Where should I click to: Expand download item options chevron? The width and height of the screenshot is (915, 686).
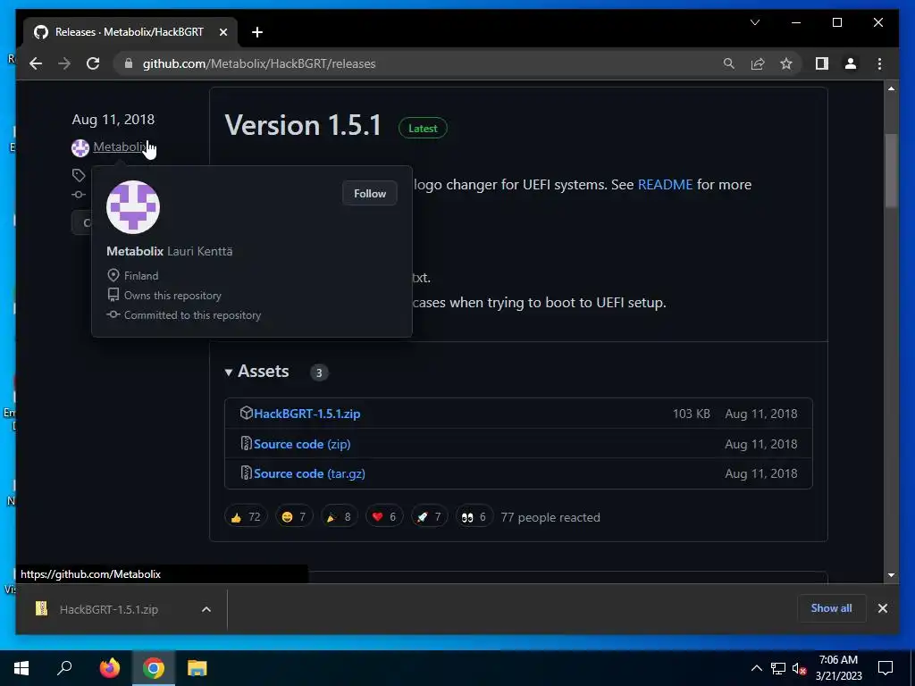coord(206,609)
